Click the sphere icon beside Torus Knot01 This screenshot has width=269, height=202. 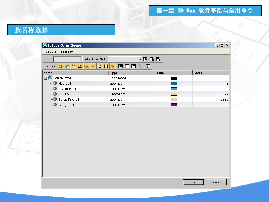tap(55, 99)
